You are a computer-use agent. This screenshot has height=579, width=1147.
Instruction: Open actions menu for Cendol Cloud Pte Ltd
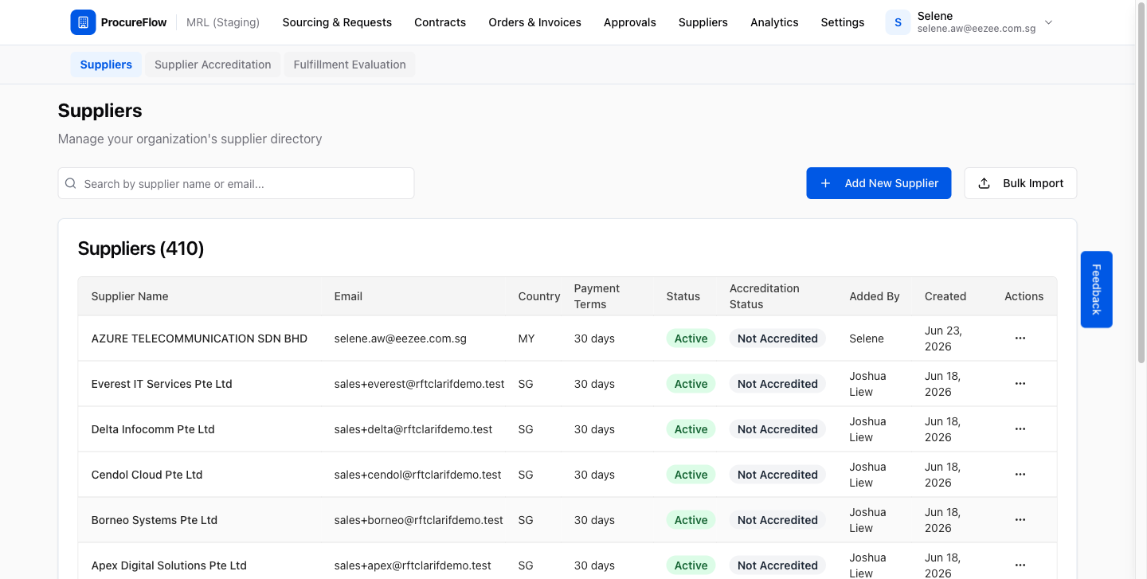click(x=1020, y=475)
